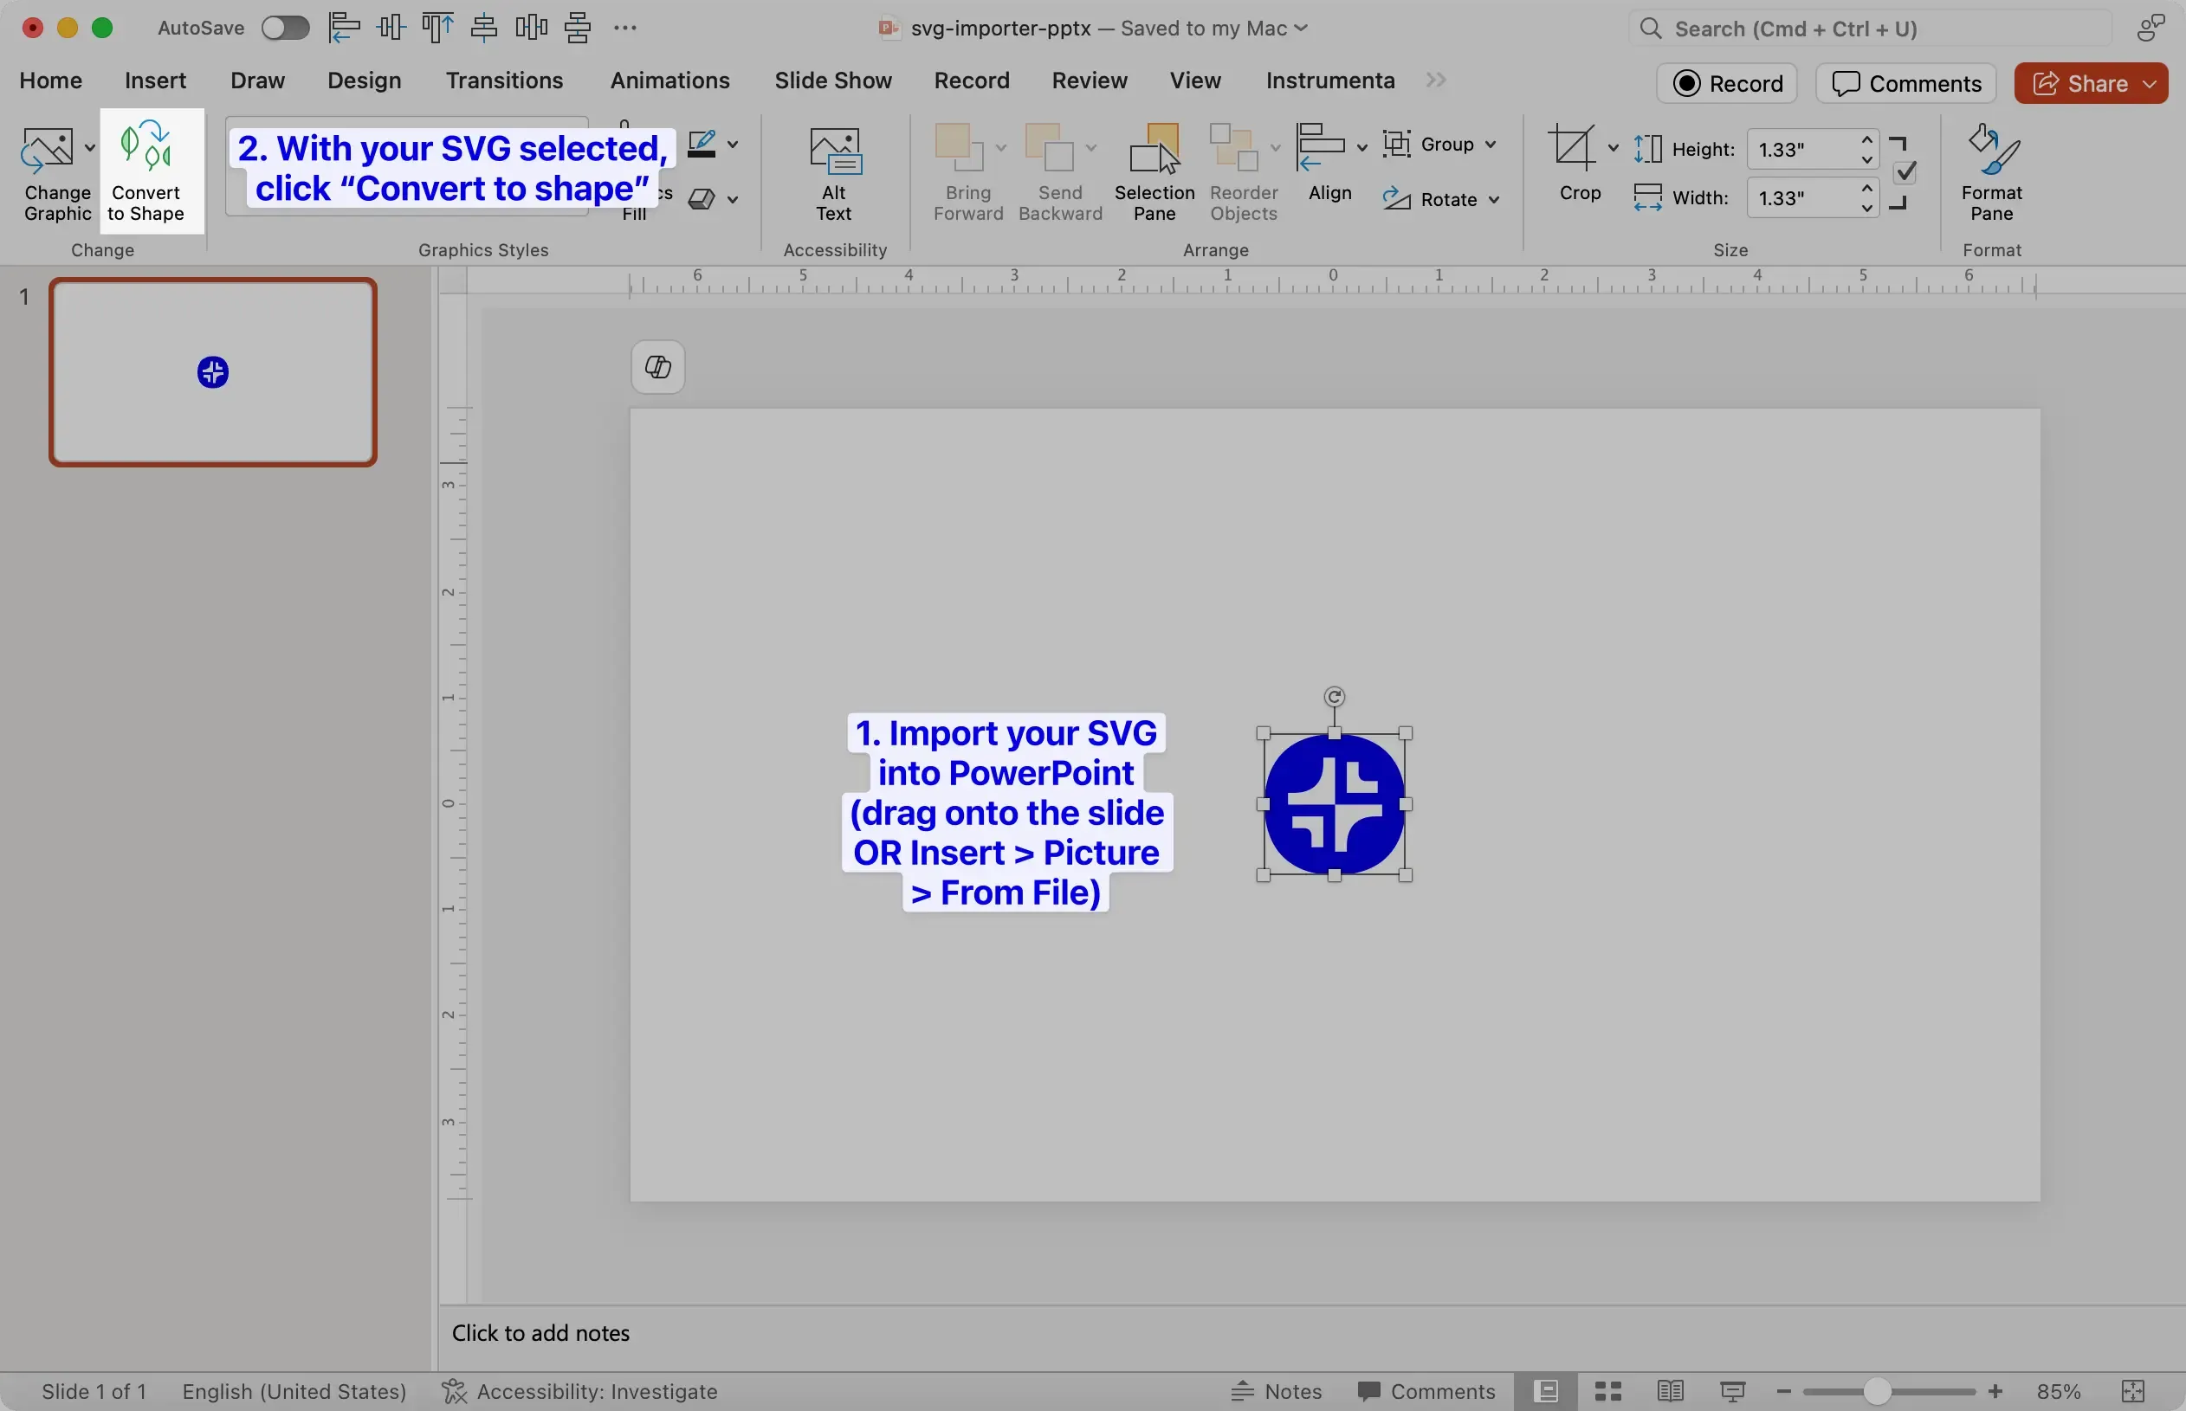Select slide 1 thumbnail
Screen dimensions: 2186x1411
(211, 371)
